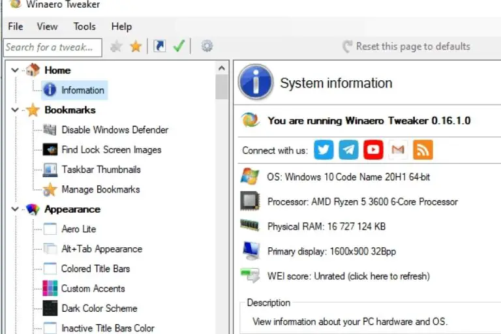
Task: Click the Physical RAM 16 727 124 KB text
Action: pos(327,226)
